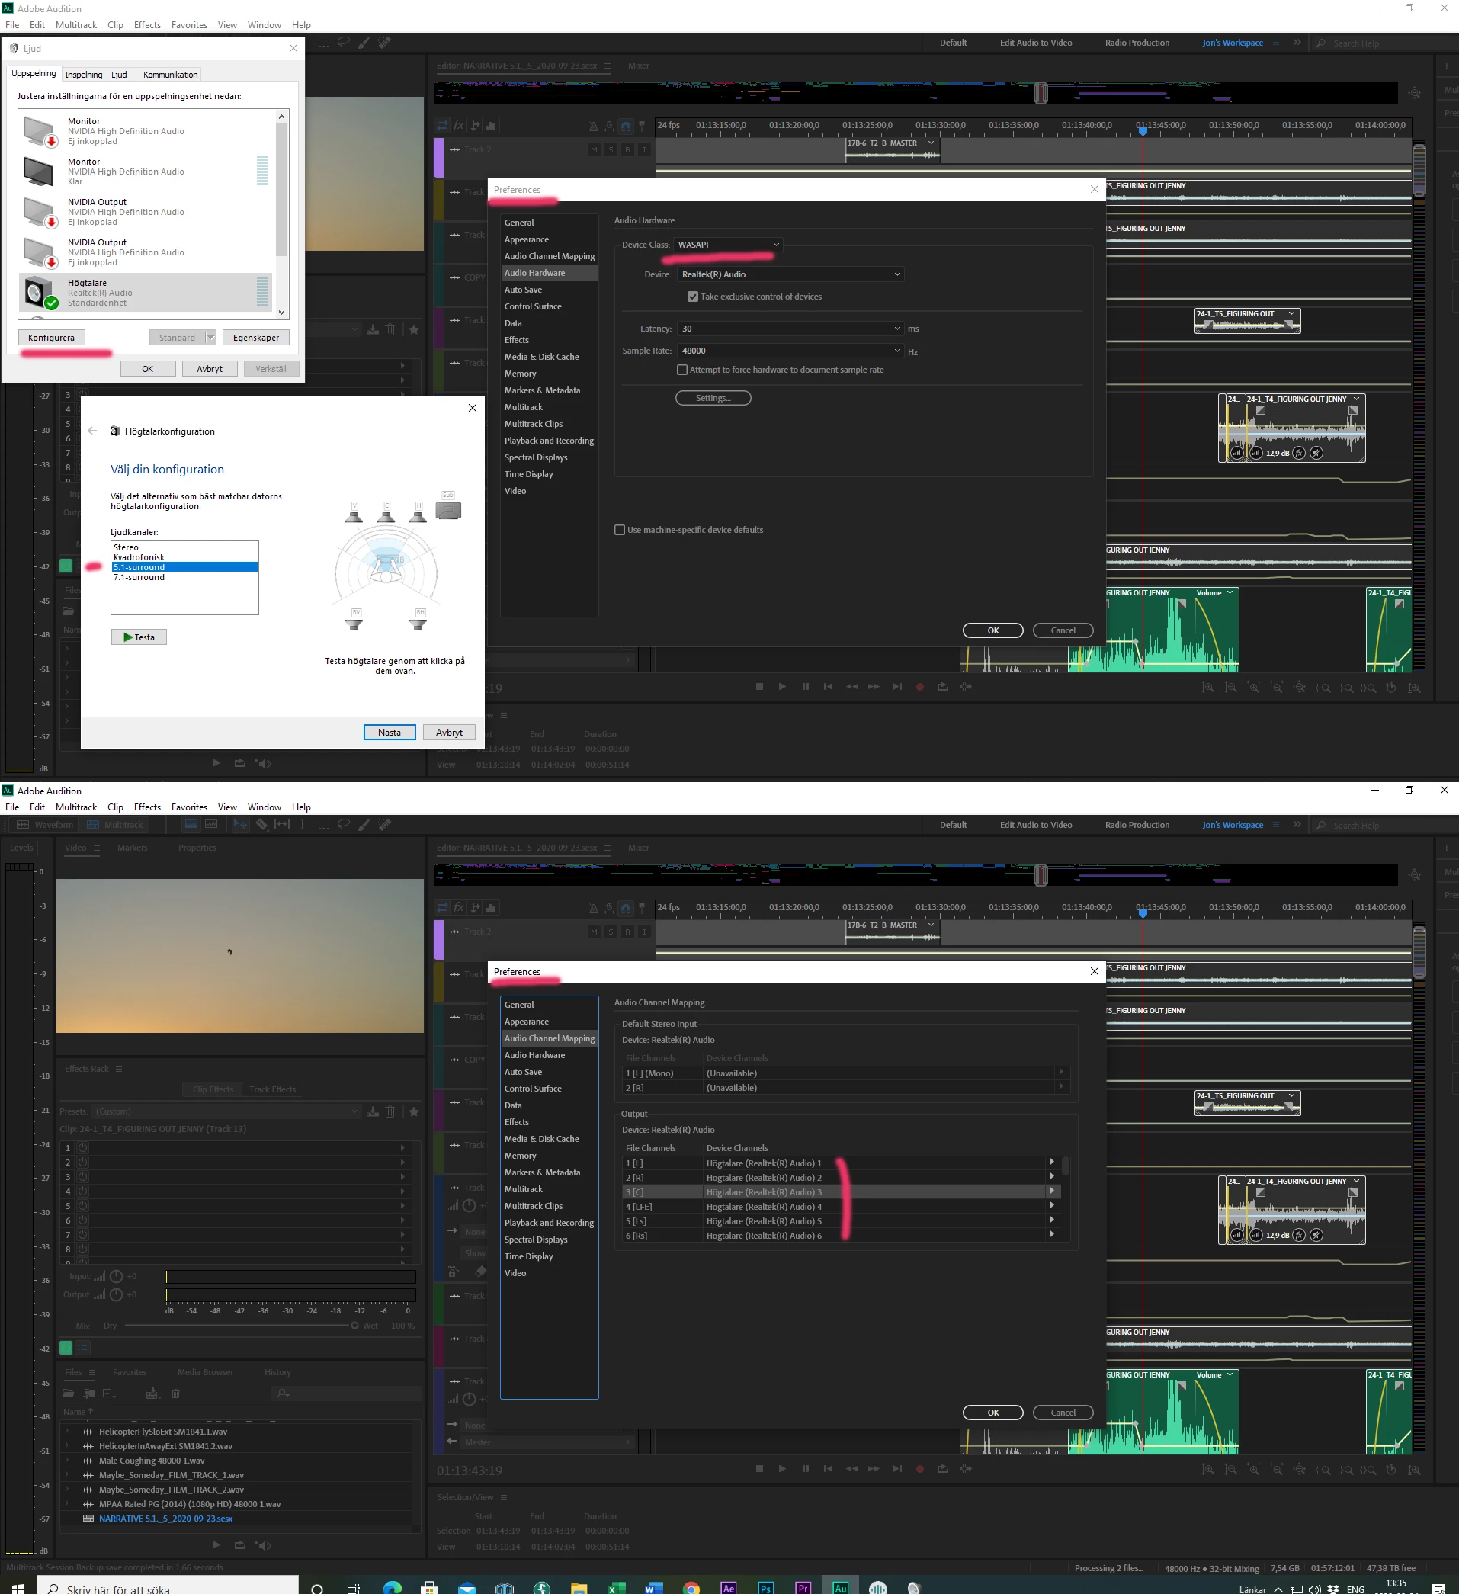The width and height of the screenshot is (1459, 1594).
Task: Select the Razor tool
Action: [261, 824]
